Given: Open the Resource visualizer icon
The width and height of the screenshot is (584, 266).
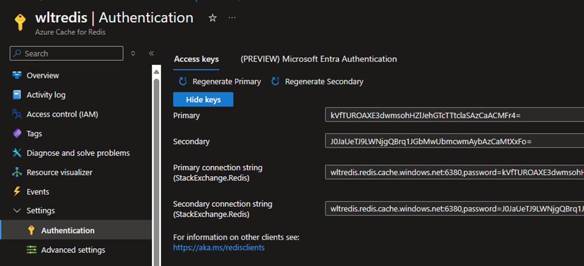Looking at the screenshot, I should (x=17, y=172).
